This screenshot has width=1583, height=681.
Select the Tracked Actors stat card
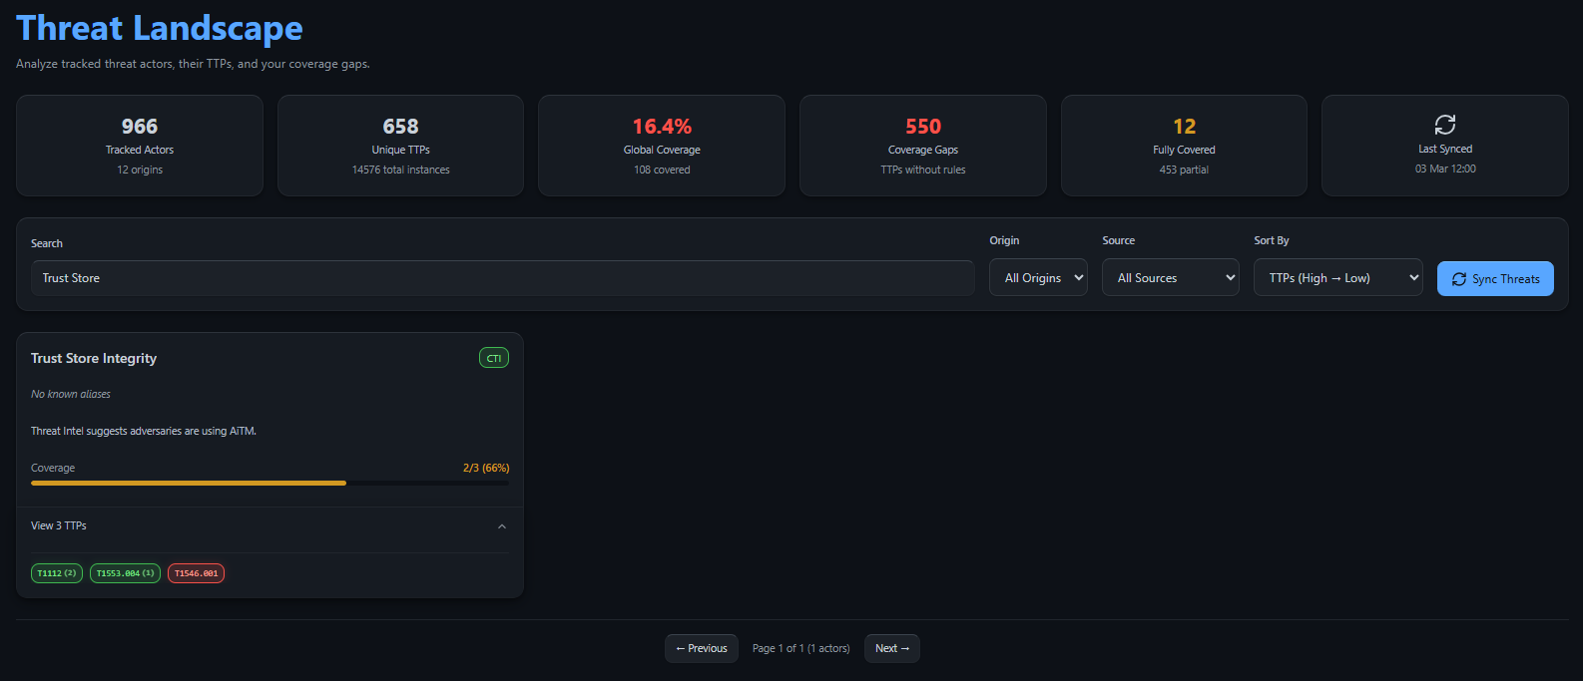140,146
